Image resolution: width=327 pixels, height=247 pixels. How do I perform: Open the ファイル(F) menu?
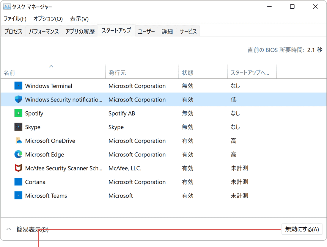point(15,19)
